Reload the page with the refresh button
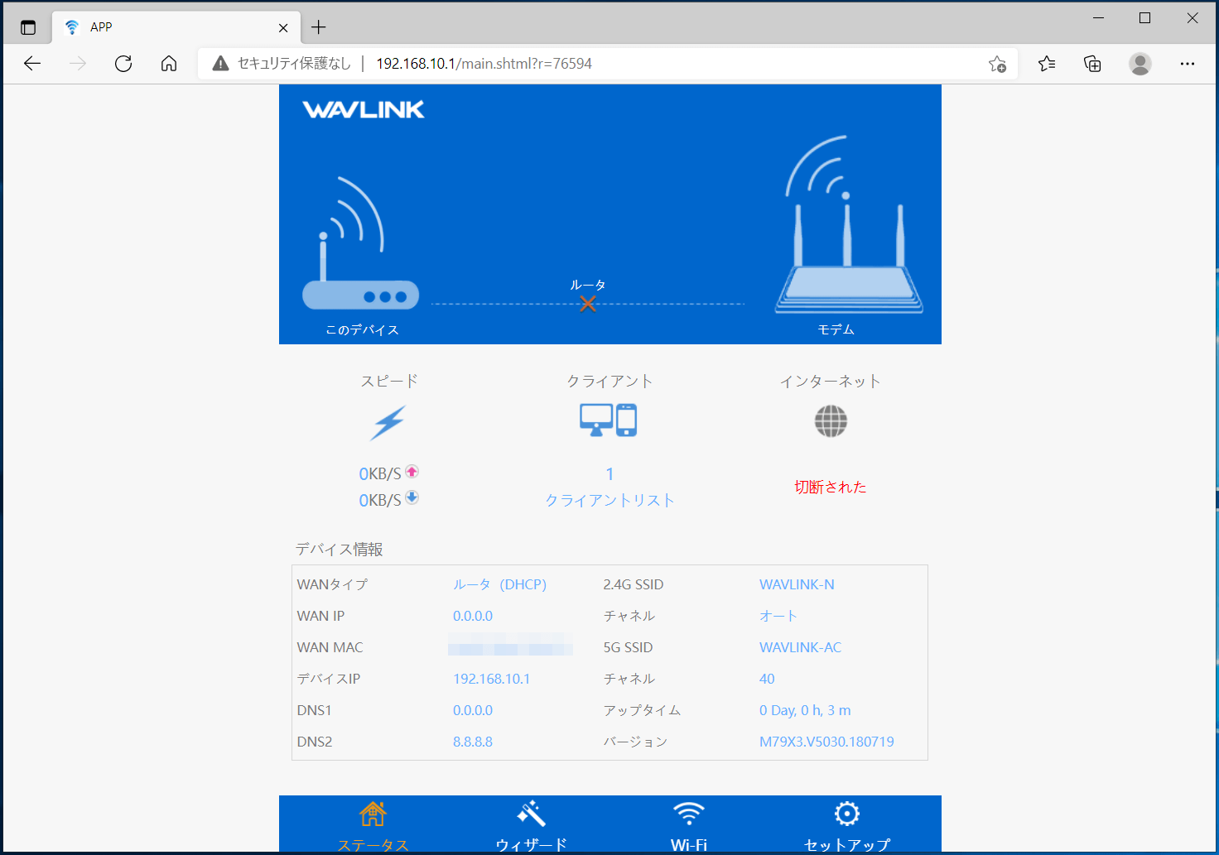 tap(123, 64)
